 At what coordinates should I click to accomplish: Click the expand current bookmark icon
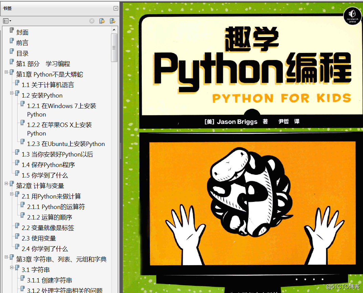[113, 21]
